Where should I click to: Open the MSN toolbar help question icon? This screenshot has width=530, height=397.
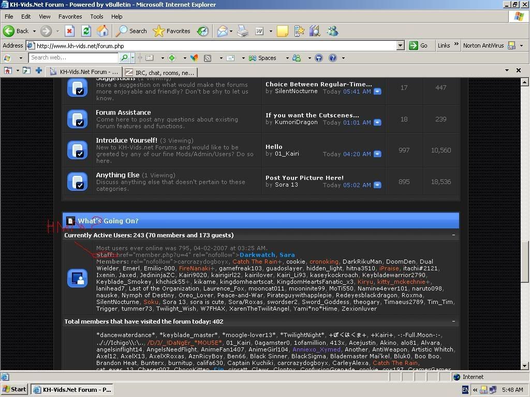coord(333,58)
